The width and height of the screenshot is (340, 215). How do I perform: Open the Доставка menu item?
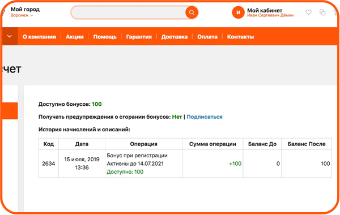pos(175,37)
